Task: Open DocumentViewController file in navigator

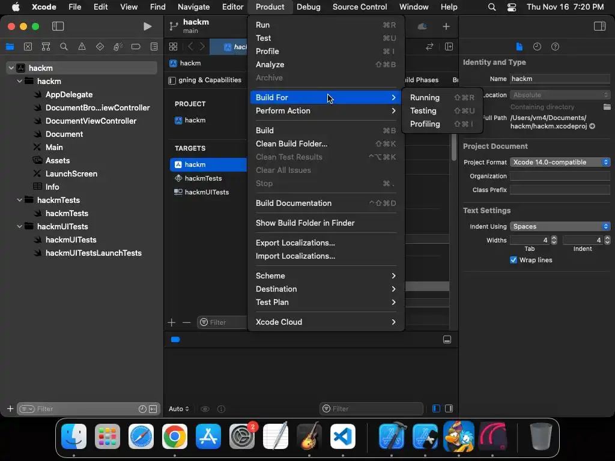Action: (x=91, y=121)
